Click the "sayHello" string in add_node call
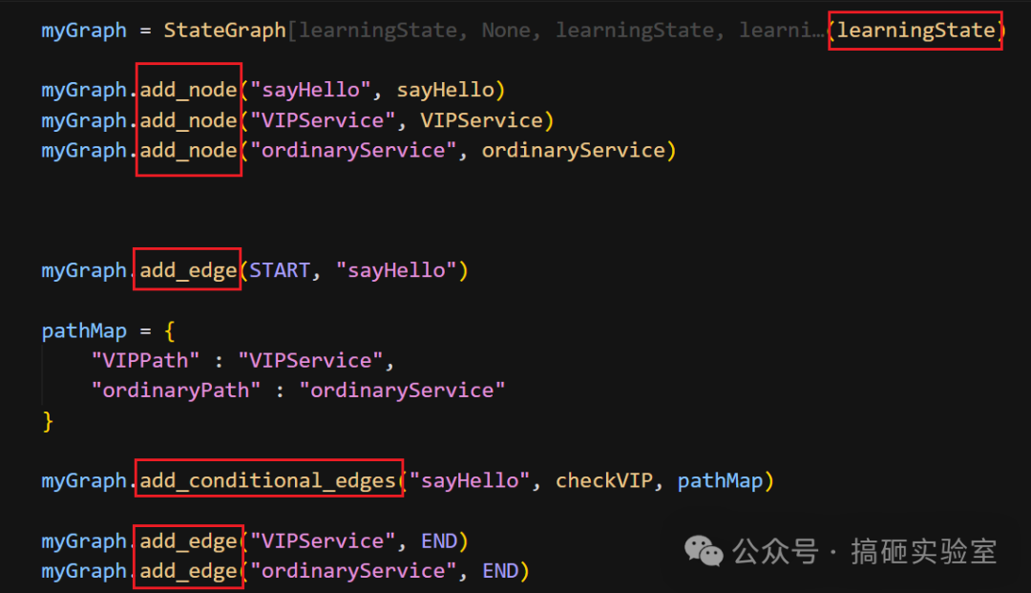This screenshot has height=593, width=1031. pyautogui.click(x=311, y=90)
